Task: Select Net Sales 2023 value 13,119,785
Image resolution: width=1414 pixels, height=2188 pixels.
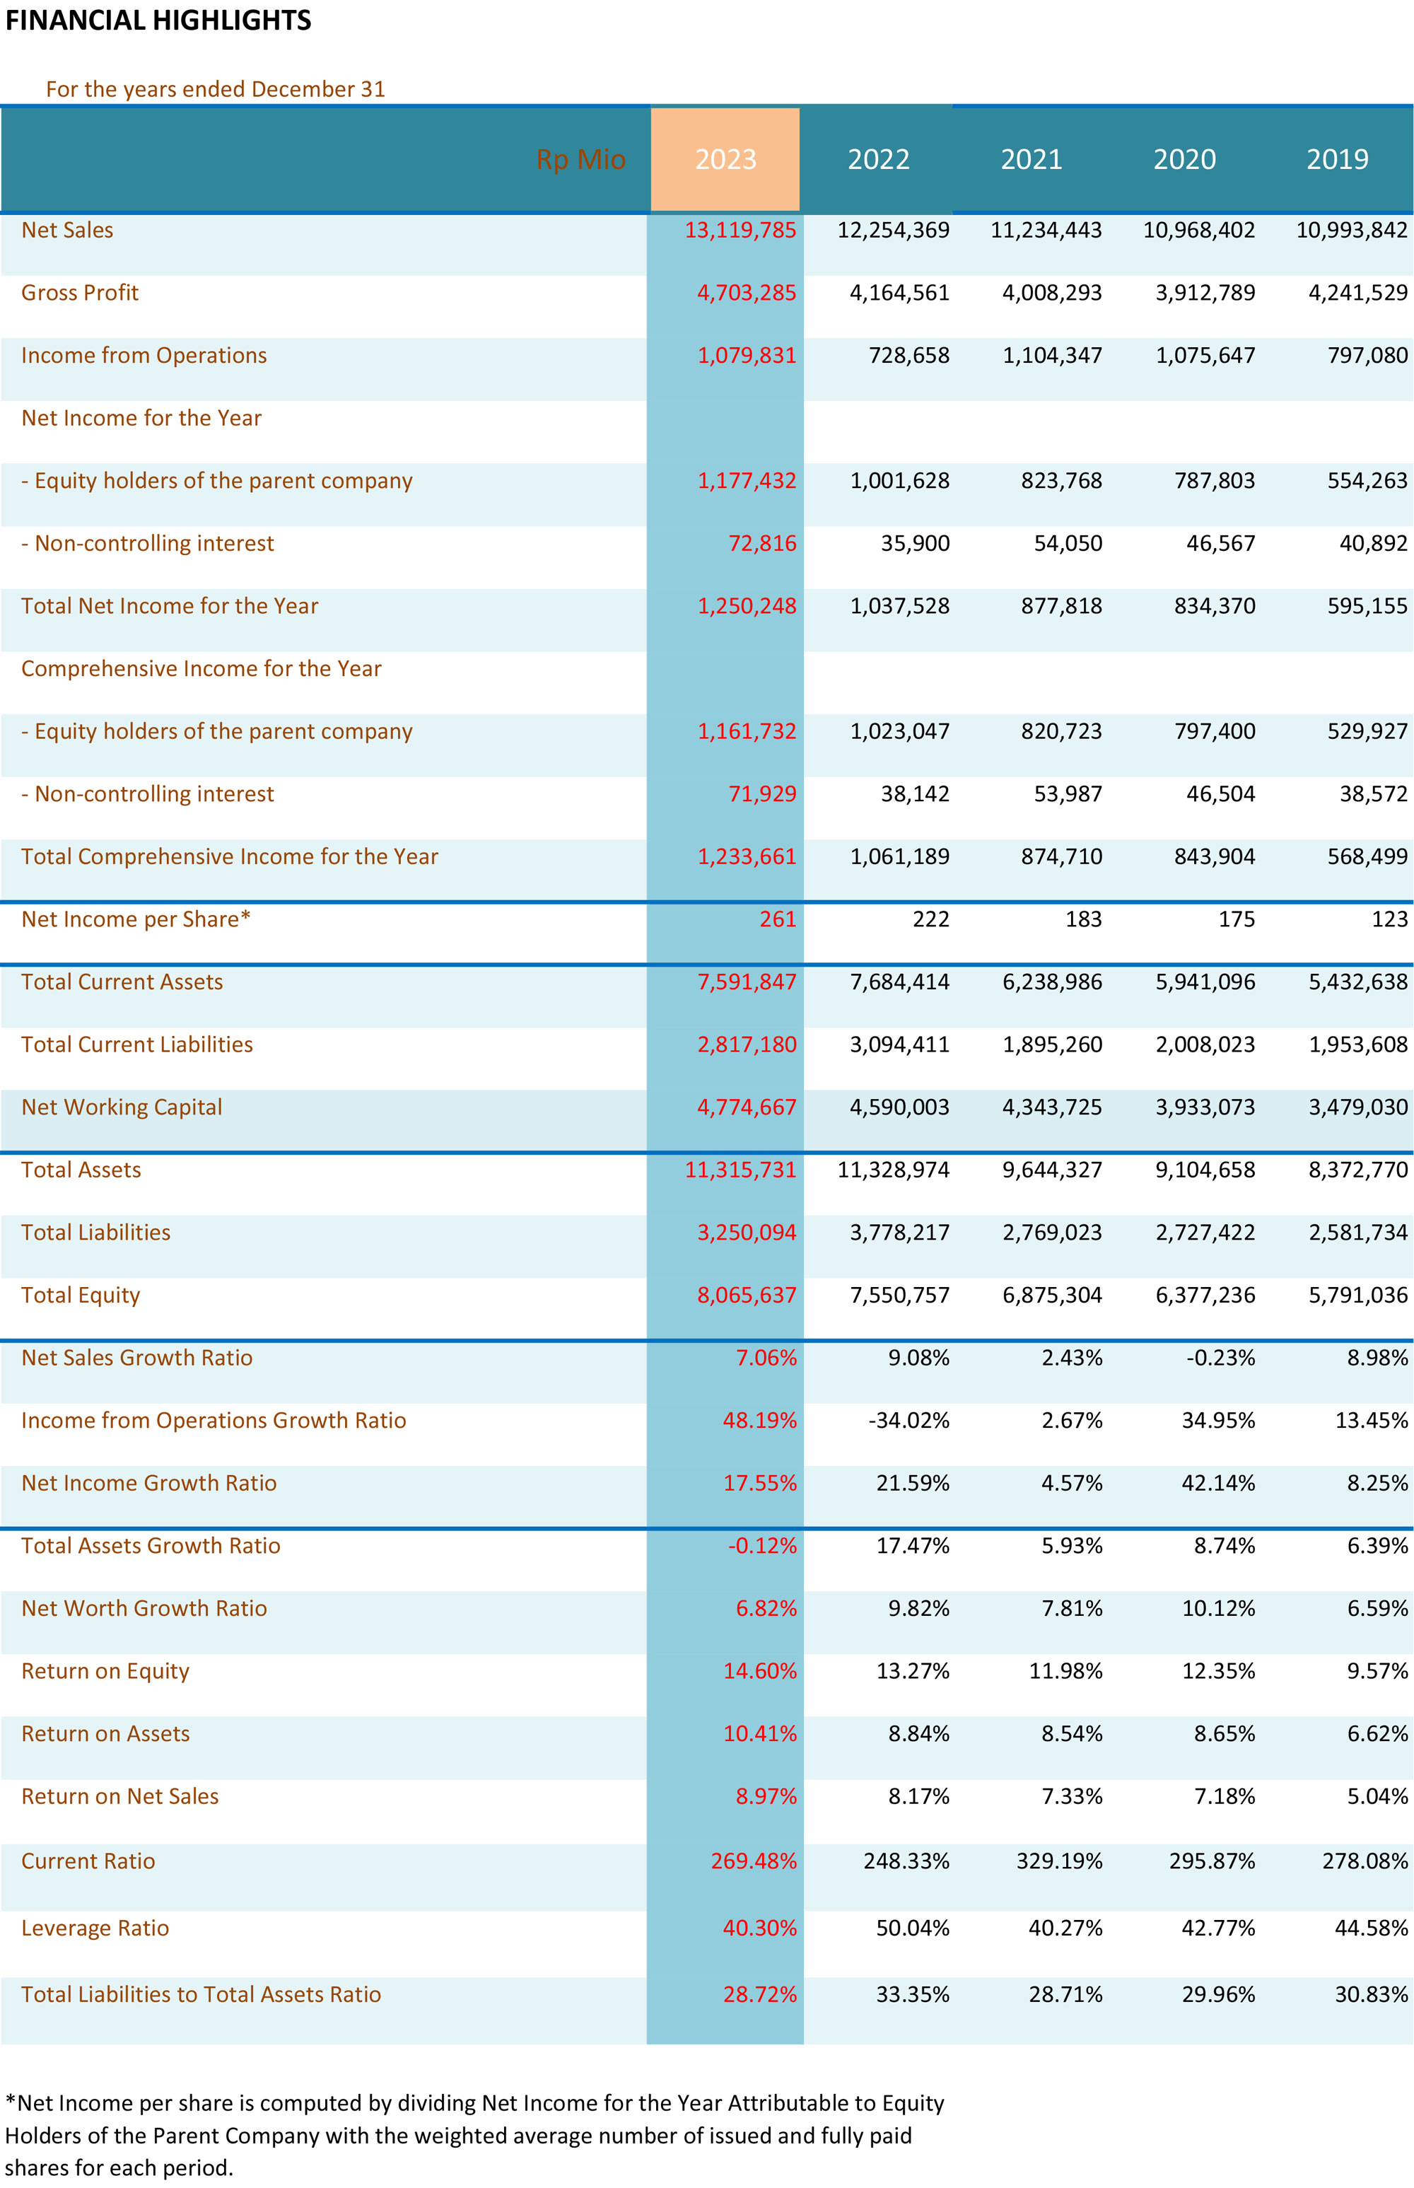Action: [740, 231]
